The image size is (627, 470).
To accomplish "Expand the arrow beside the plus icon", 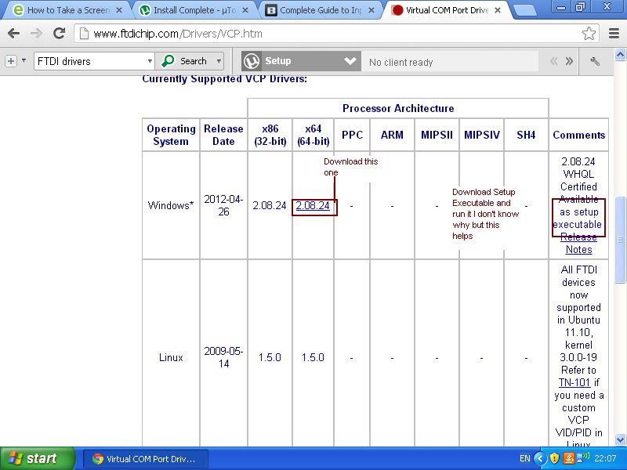I will (24, 61).
